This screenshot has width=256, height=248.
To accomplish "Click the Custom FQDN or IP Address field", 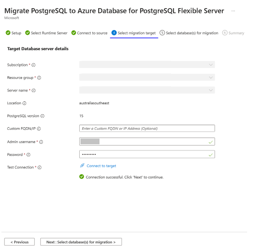I will pyautogui.click(x=147, y=128).
